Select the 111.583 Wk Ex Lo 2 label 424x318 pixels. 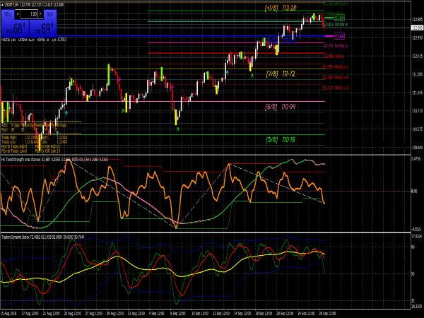click(336, 77)
